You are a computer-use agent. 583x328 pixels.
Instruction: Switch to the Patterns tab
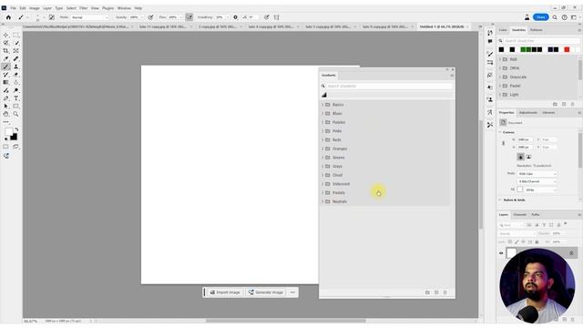click(x=536, y=30)
